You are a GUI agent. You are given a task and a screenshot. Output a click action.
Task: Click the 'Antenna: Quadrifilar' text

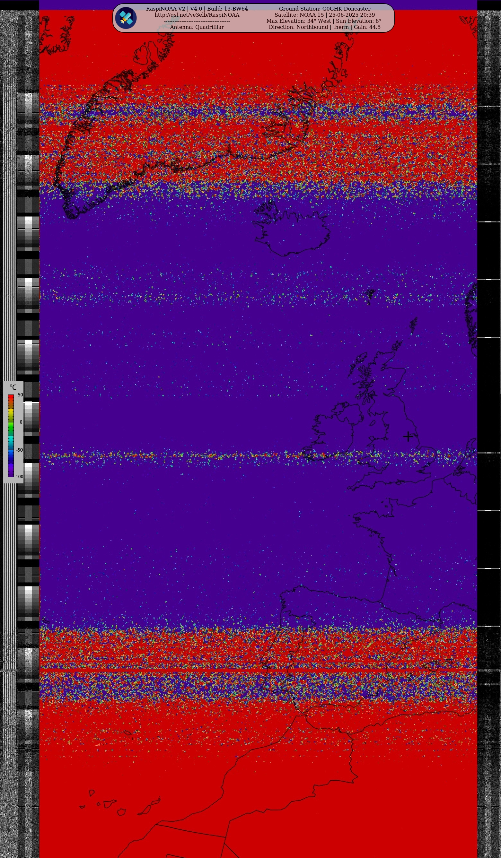[197, 27]
